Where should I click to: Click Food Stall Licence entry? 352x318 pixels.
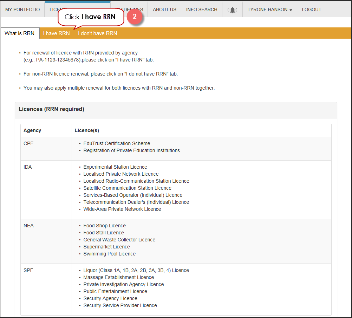click(x=104, y=233)
